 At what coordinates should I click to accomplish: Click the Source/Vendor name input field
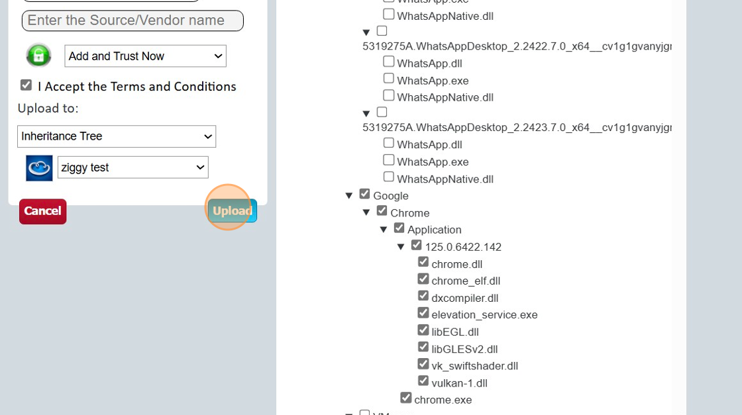(132, 21)
